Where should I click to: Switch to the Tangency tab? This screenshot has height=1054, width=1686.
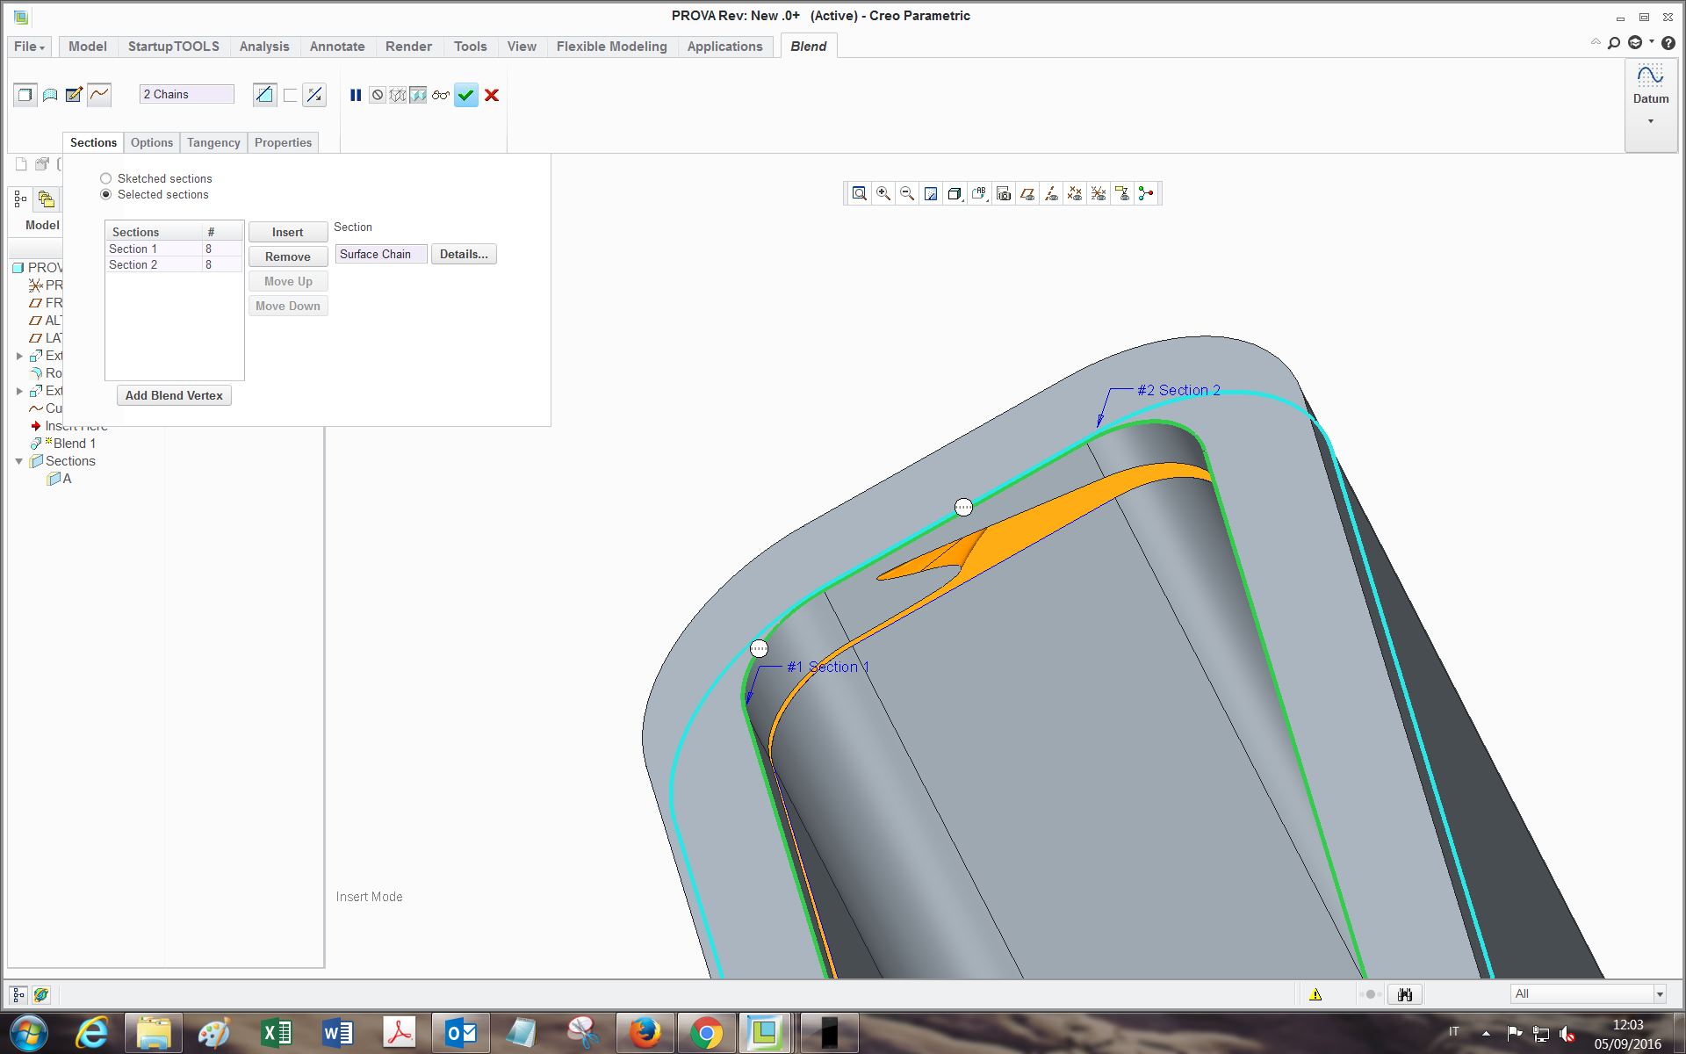point(213,142)
